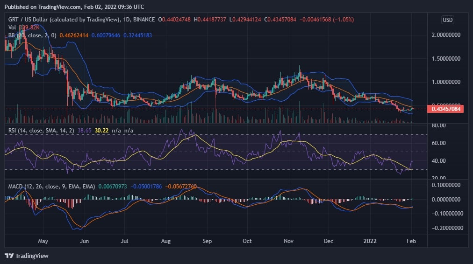Click the May label on time axis

point(43,241)
